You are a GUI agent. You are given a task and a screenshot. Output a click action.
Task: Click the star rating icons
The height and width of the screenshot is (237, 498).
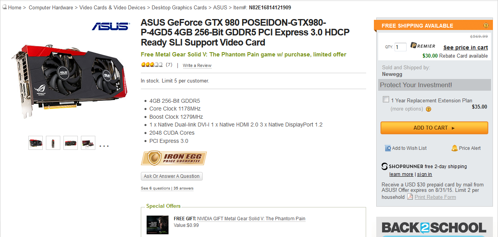(152, 65)
